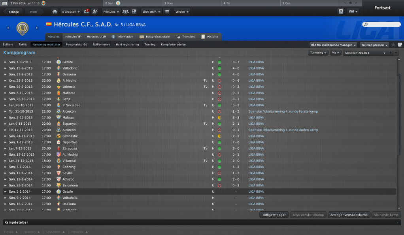This screenshot has width=404, height=235.
Task: Click the Zaragoza team name
Action: tap(70, 149)
